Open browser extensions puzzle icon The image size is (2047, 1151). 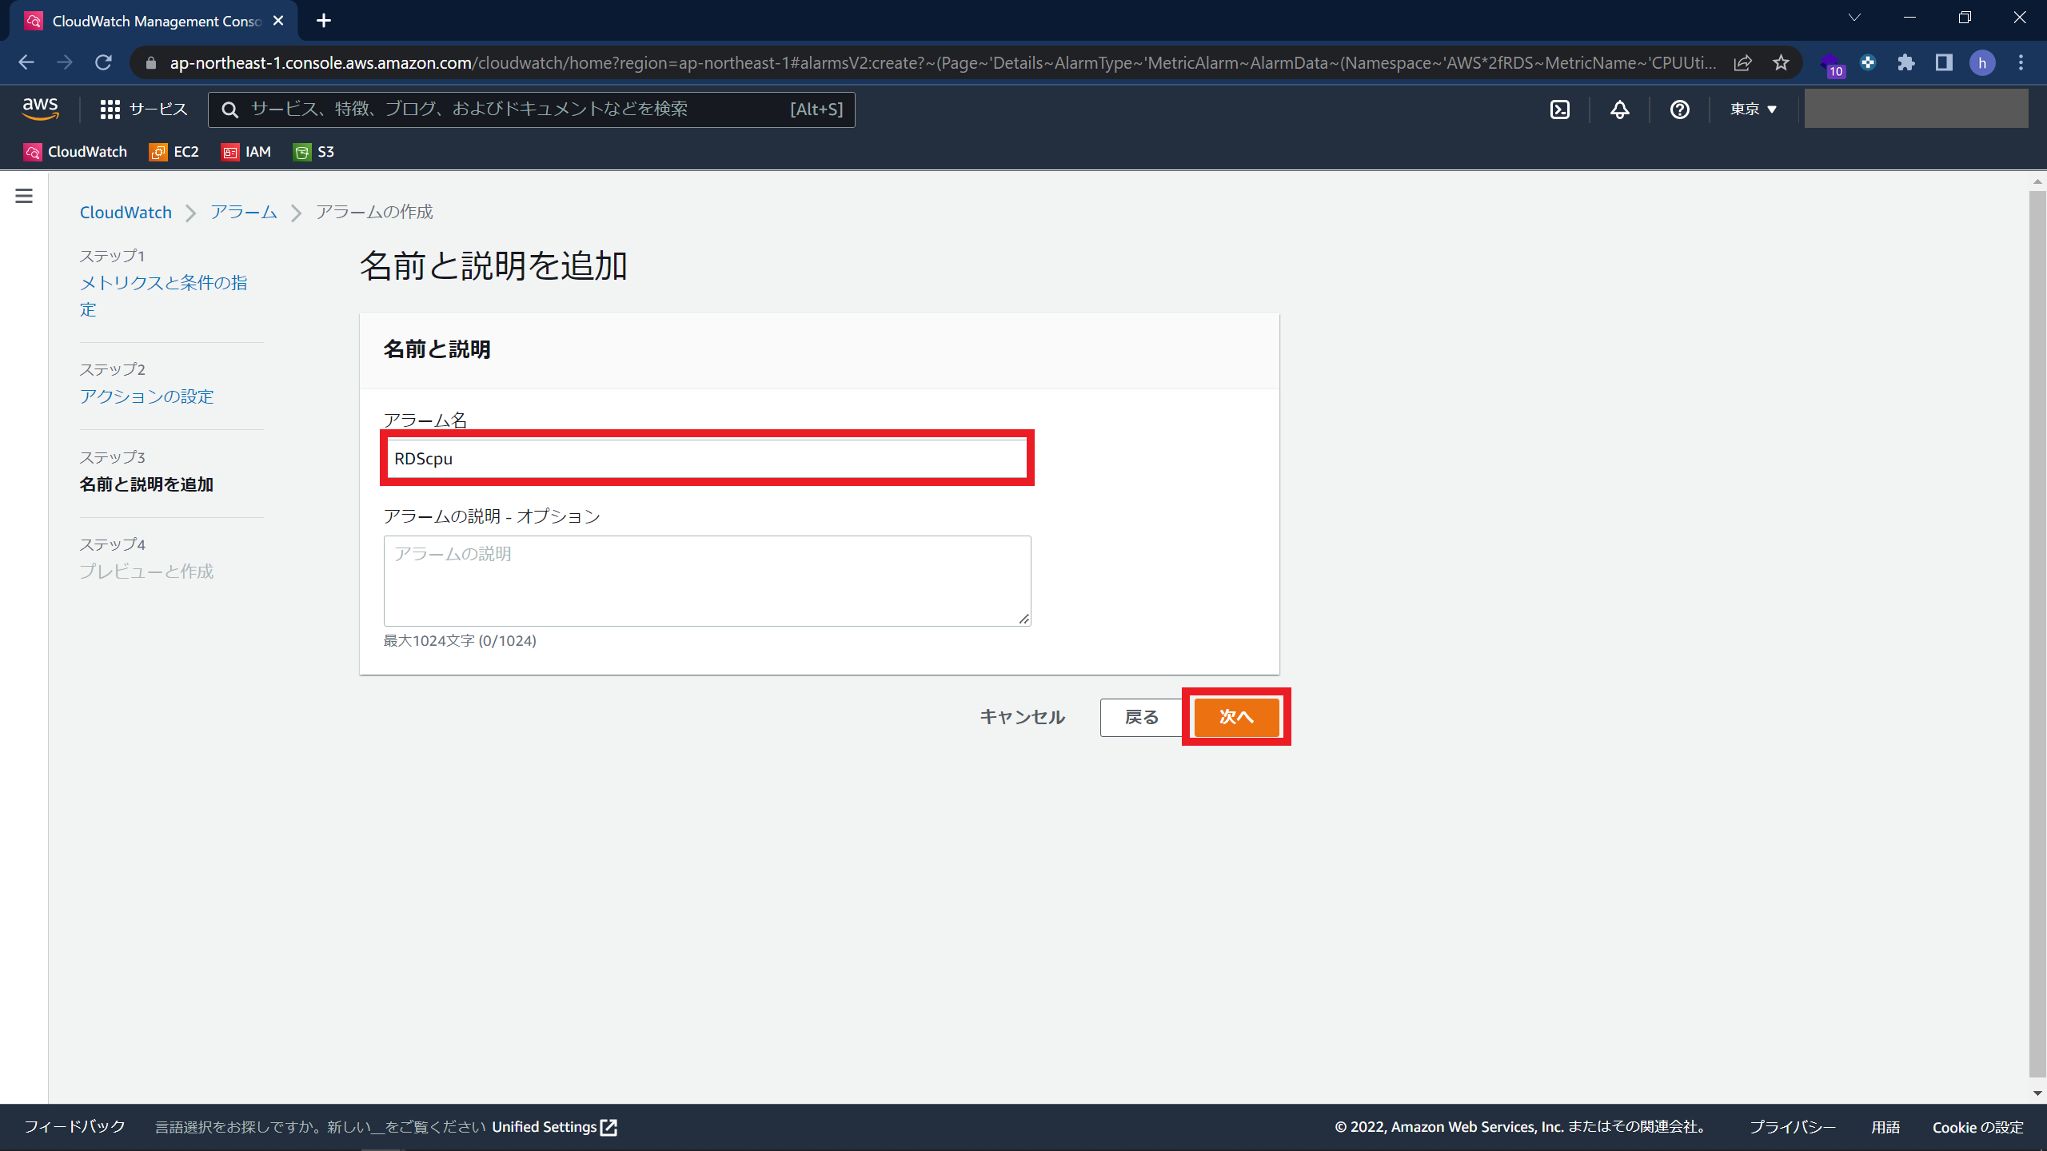[x=1906, y=62]
